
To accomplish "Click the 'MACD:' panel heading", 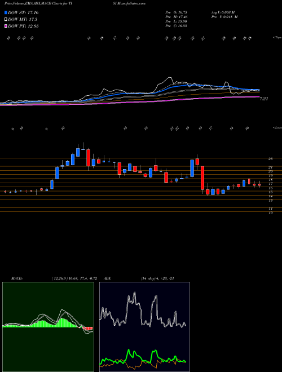I will [17, 278].
